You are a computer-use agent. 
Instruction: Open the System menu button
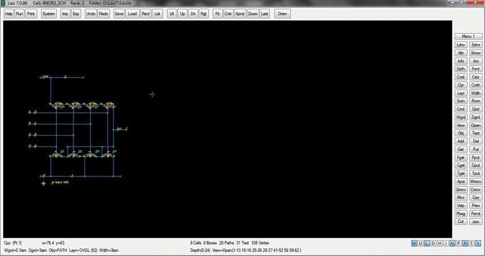(48, 14)
